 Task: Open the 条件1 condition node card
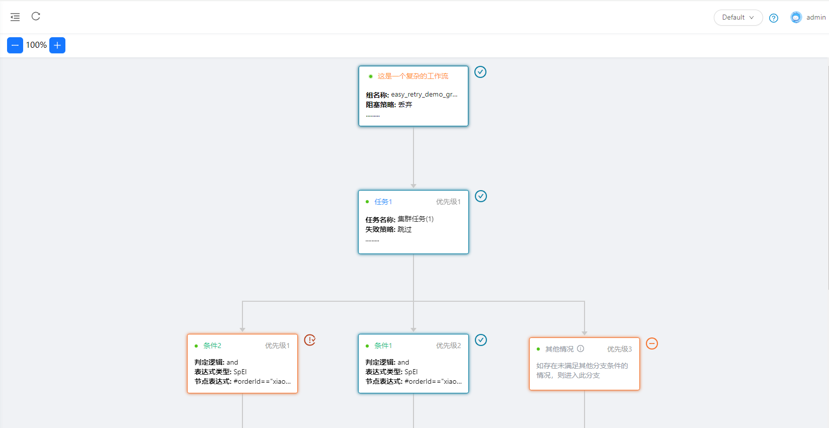pos(413,364)
